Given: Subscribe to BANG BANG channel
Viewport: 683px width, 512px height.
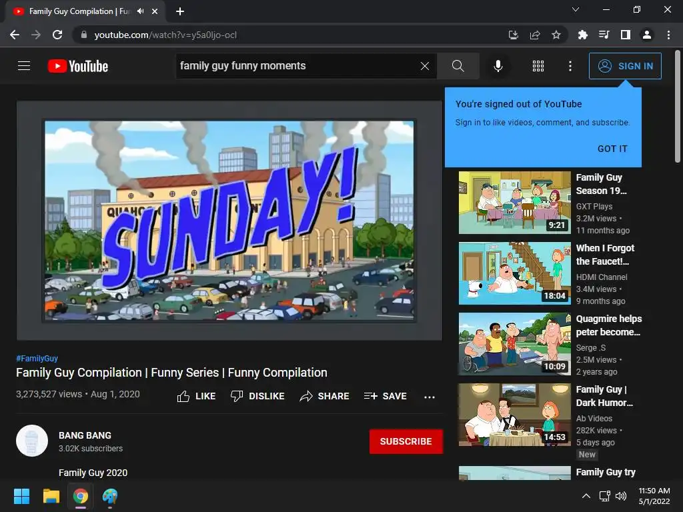Looking at the screenshot, I should click(x=406, y=441).
